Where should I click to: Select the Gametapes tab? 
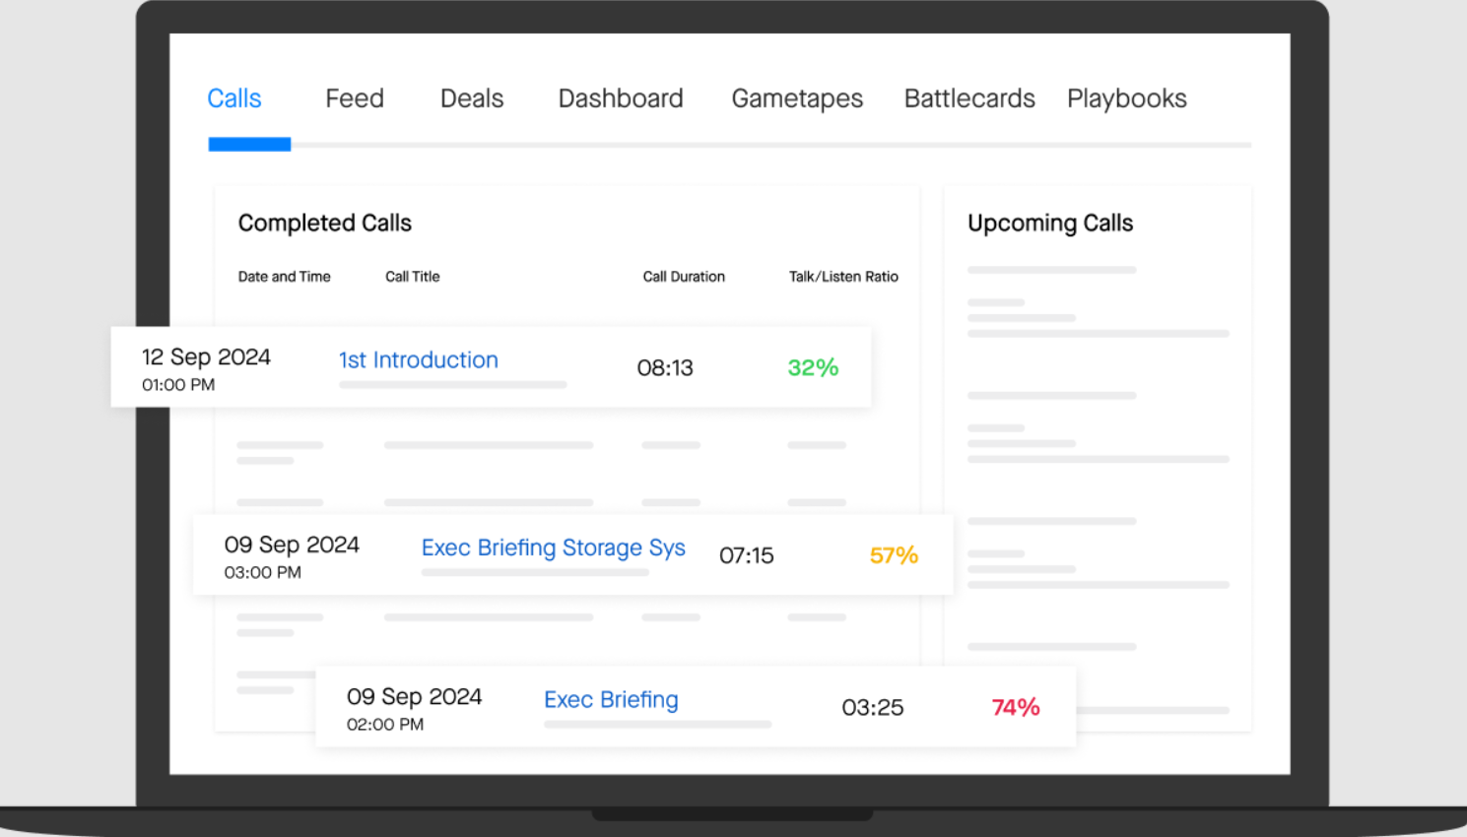point(797,98)
